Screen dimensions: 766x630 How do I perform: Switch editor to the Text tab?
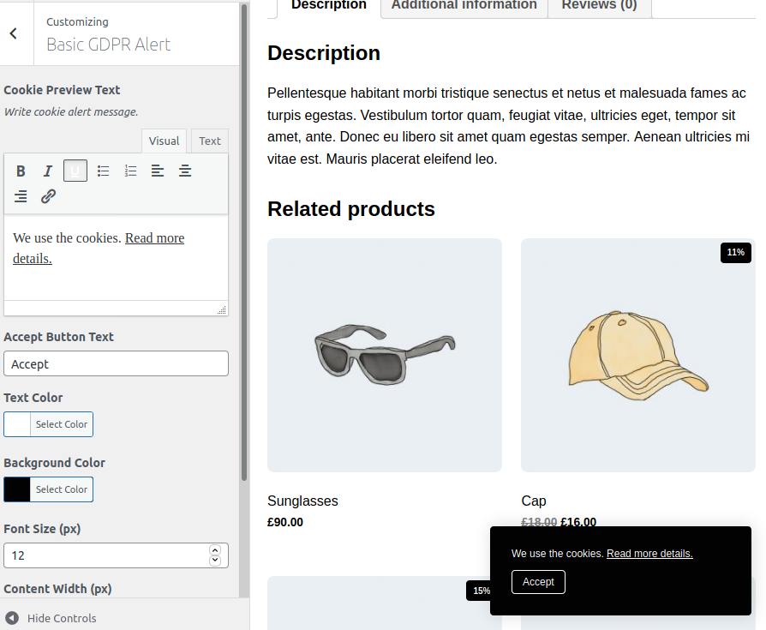click(210, 141)
